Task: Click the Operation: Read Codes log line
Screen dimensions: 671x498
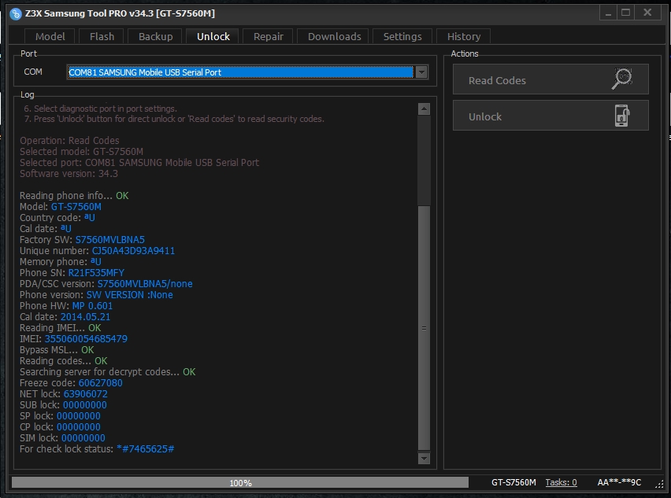Action: pos(69,141)
